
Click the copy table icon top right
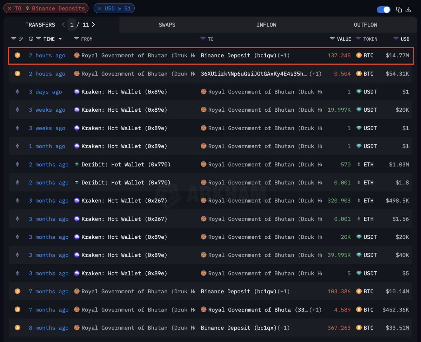click(399, 10)
